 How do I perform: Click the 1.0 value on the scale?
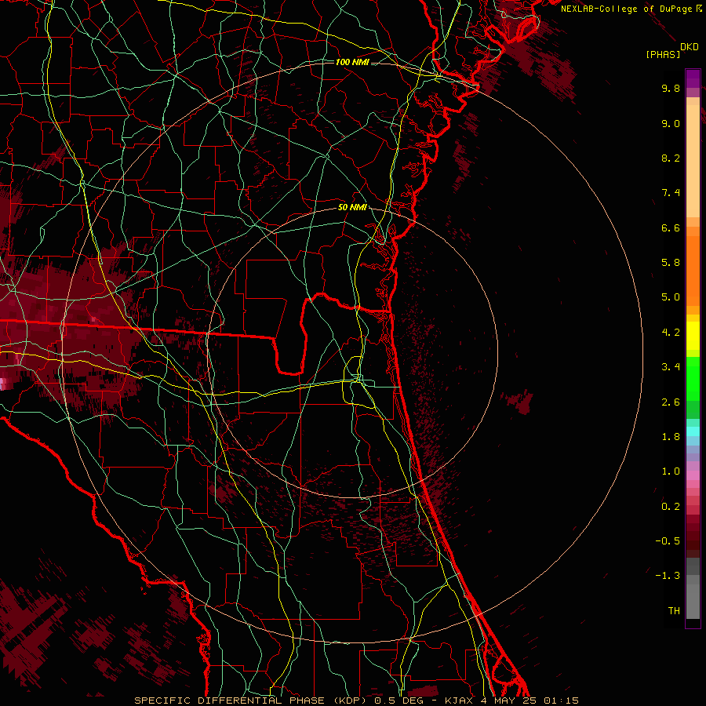tap(671, 471)
